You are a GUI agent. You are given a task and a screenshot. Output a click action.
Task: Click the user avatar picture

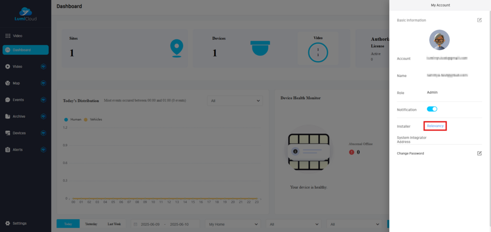439,40
